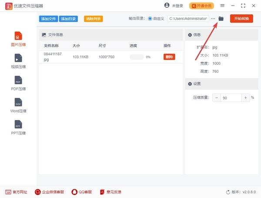This screenshot has width=261, height=198.
Task: Open 官方网址 official website link
Action: [x=16, y=192]
